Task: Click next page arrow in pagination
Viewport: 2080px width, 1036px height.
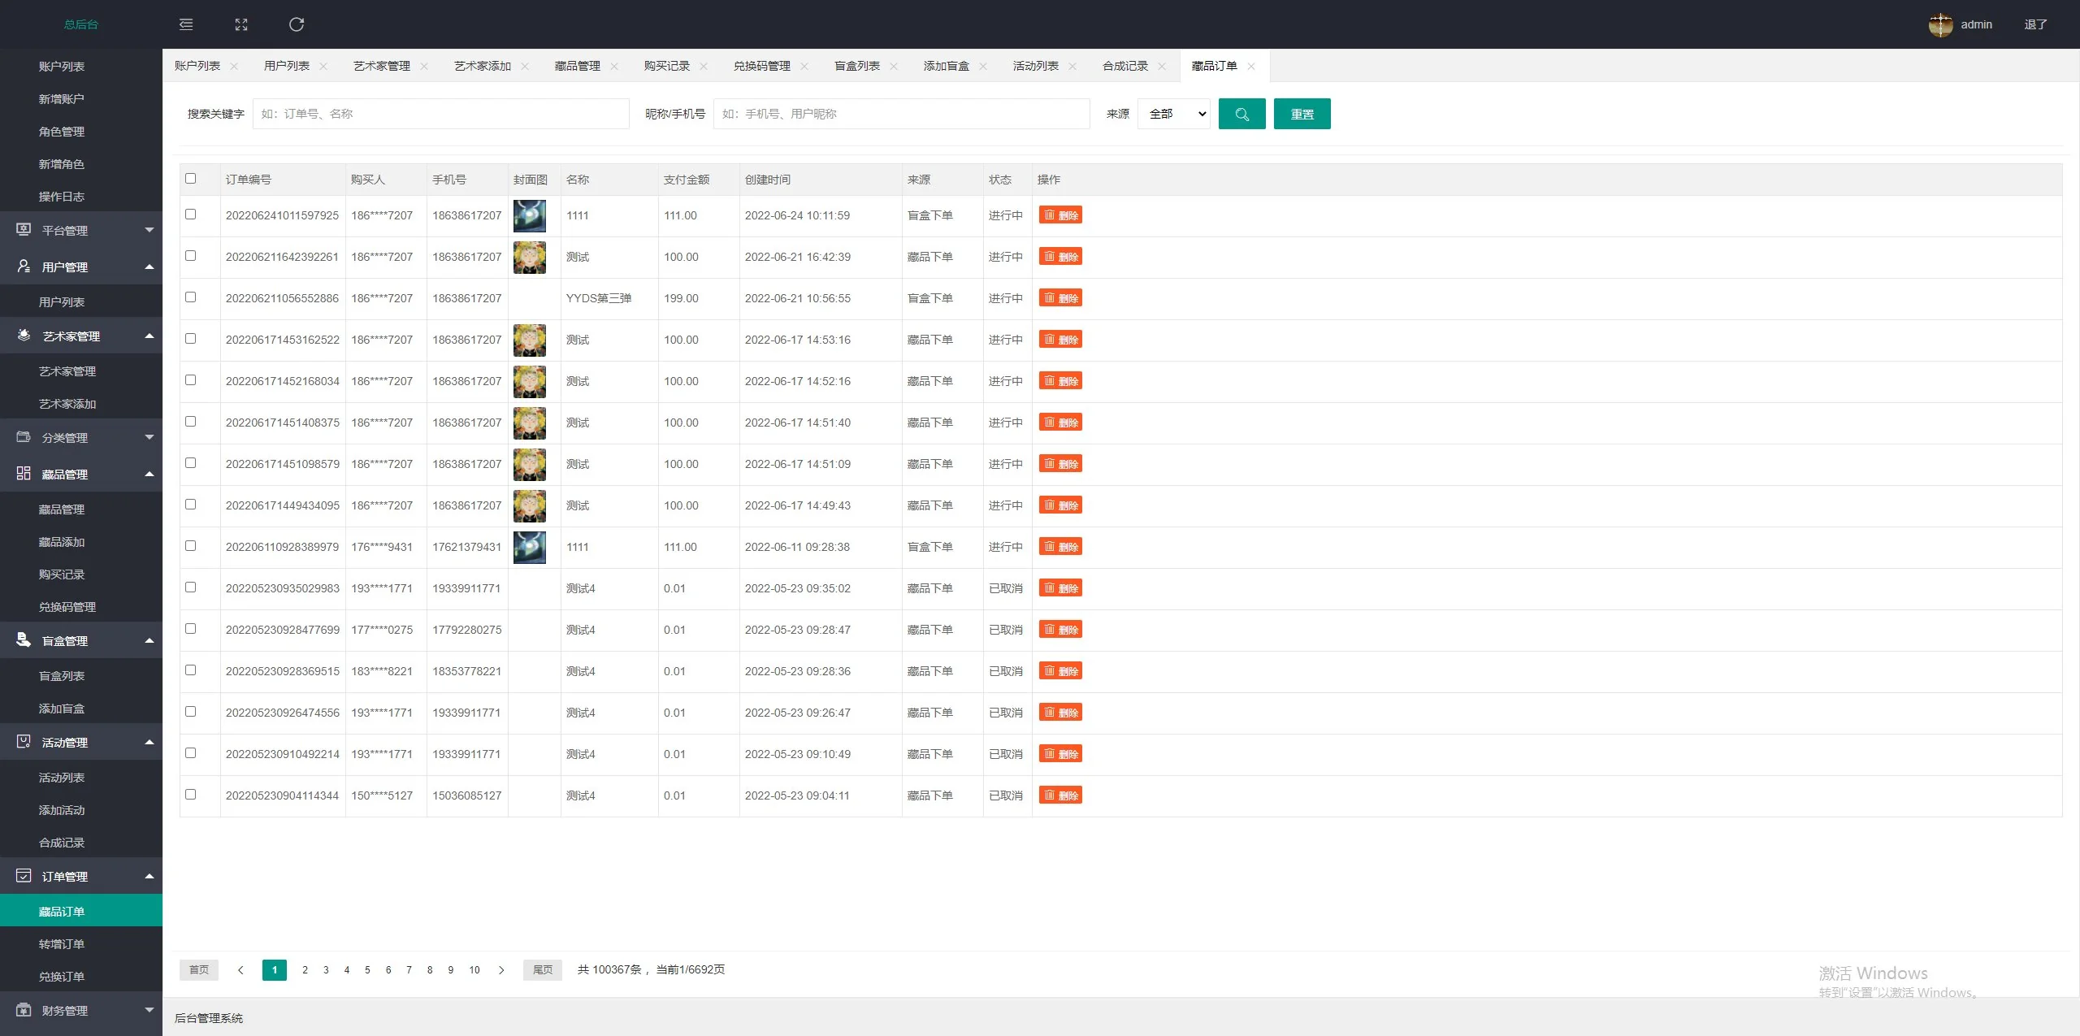Action: point(501,969)
